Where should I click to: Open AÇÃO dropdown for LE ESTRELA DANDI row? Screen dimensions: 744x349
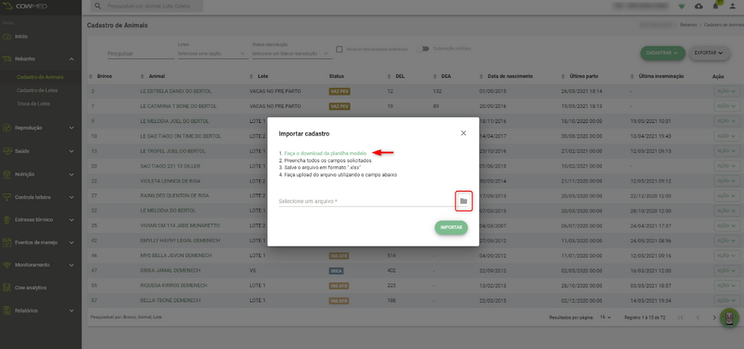point(727,91)
